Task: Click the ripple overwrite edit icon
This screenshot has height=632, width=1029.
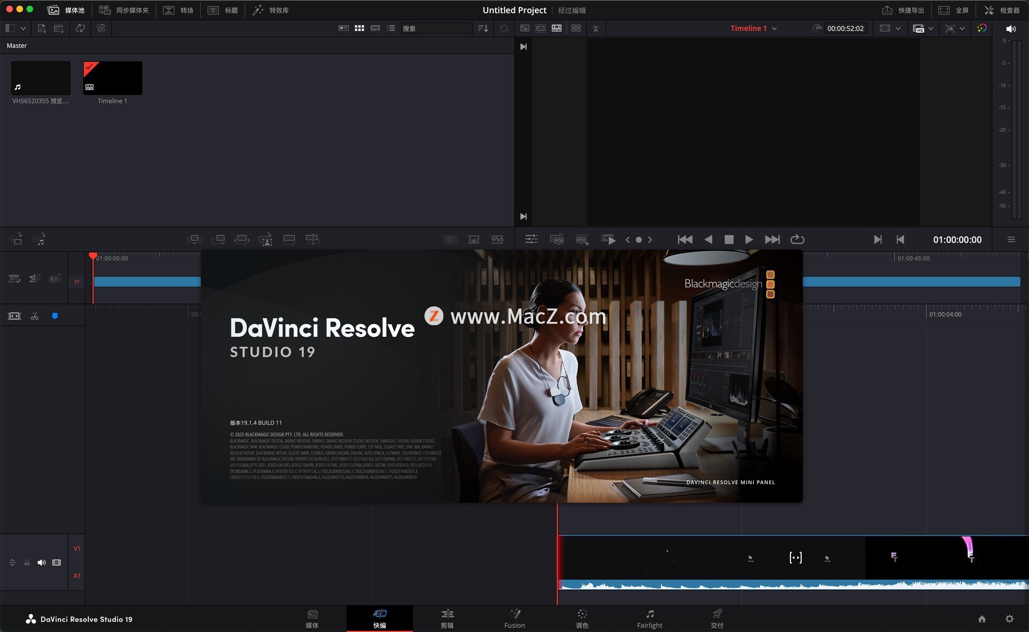Action: click(242, 239)
